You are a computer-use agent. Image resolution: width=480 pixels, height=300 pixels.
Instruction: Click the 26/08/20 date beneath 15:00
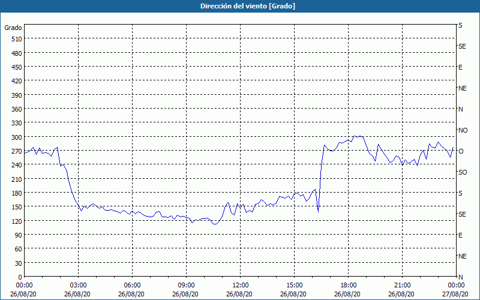click(x=293, y=295)
